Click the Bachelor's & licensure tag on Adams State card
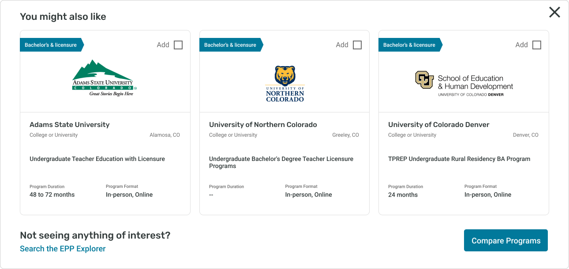 [52, 45]
